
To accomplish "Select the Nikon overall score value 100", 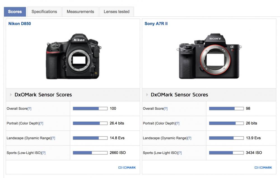I will coord(113,109).
